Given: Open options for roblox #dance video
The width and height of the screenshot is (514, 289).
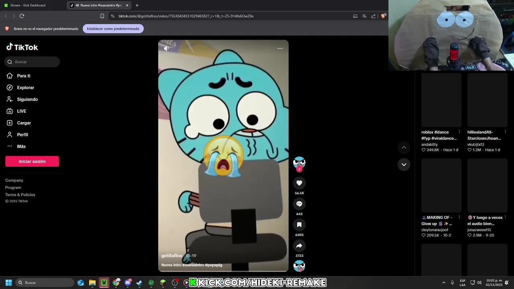Looking at the screenshot, I should [459, 132].
